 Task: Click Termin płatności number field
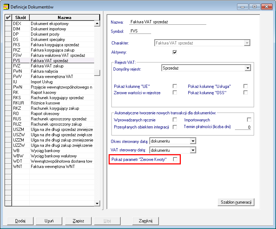(243, 127)
